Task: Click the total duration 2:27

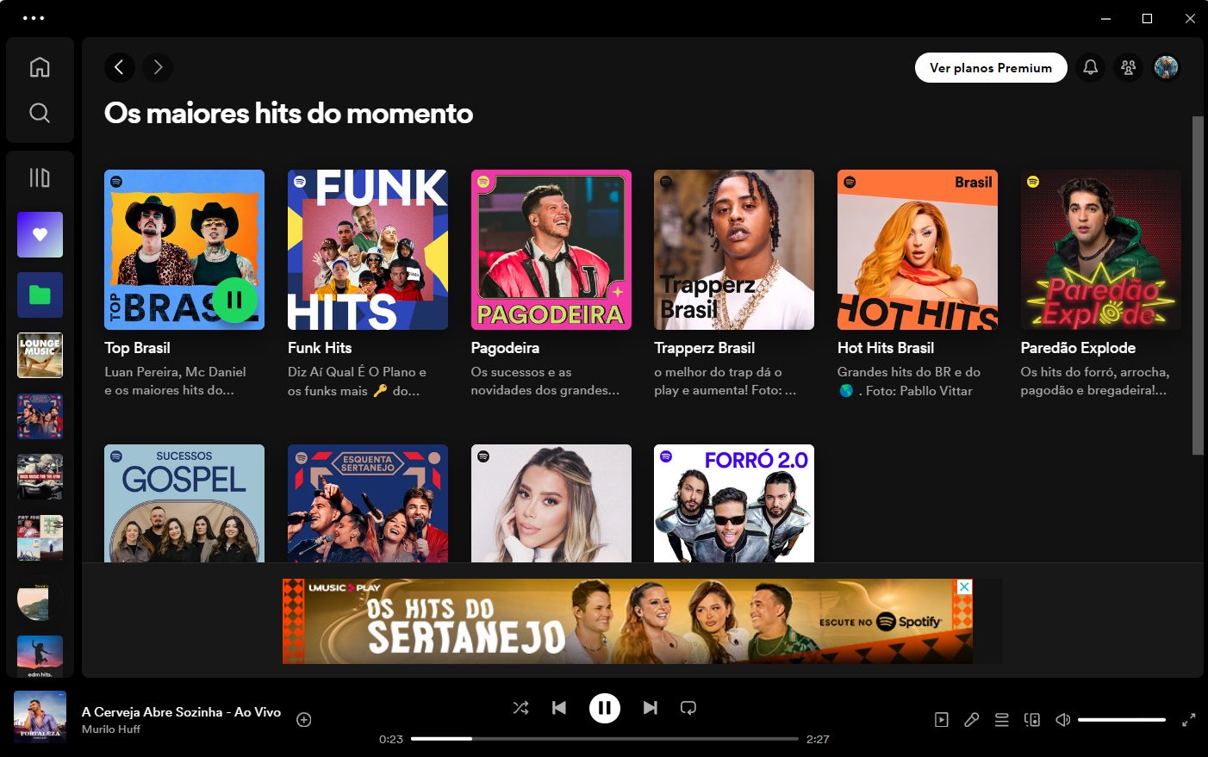Action: tap(818, 740)
